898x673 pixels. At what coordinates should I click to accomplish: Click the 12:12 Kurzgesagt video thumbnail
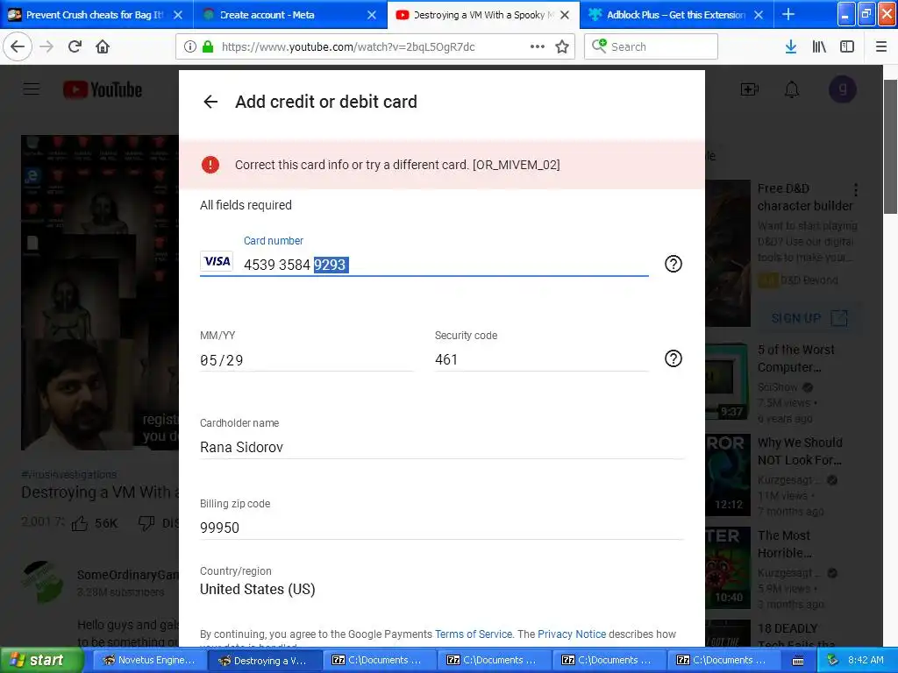(728, 475)
